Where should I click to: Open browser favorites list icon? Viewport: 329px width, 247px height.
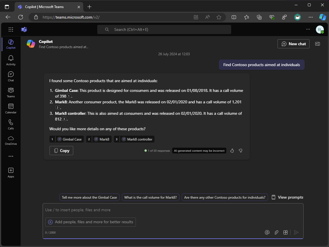point(247,17)
